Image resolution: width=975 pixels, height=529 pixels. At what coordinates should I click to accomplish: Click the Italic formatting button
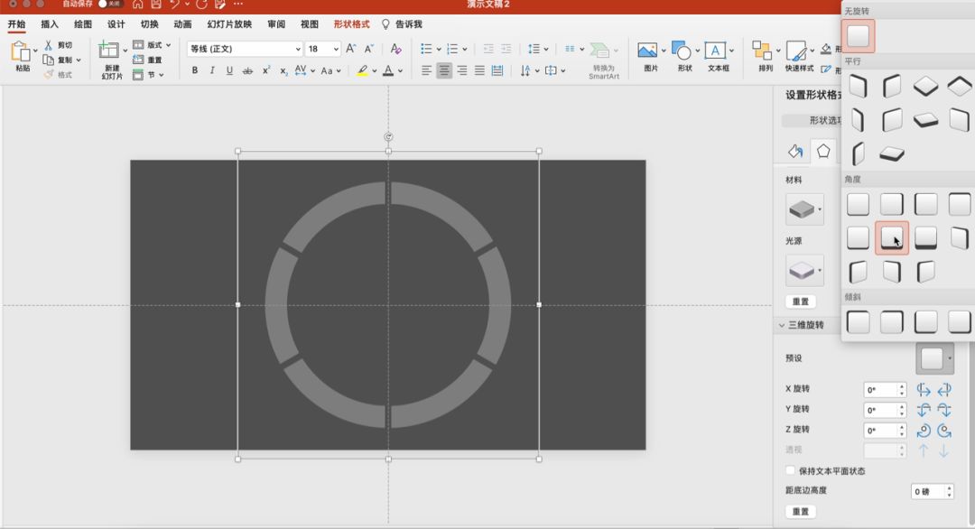click(x=212, y=70)
